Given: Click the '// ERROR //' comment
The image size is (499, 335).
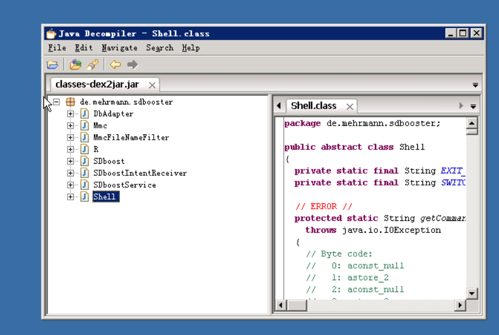Looking at the screenshot, I should point(324,206).
